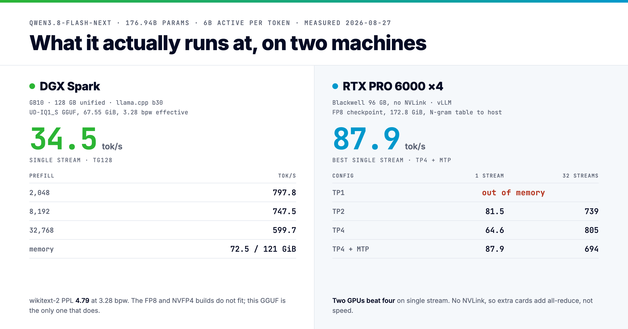Select the TP1 config row label
The image size is (628, 329).
(338, 193)
